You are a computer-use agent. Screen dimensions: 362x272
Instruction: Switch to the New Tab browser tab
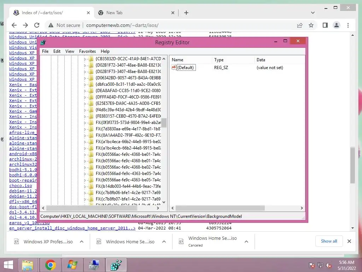click(114, 13)
